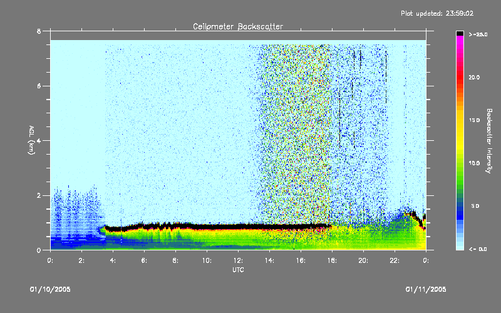Click the black top of the colorbar
The image size is (501, 313).
[460, 33]
